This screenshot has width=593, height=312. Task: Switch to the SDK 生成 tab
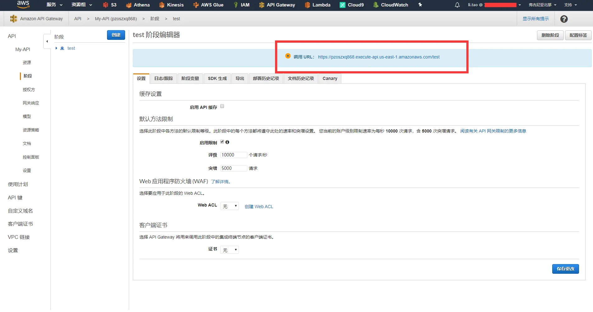coord(217,79)
